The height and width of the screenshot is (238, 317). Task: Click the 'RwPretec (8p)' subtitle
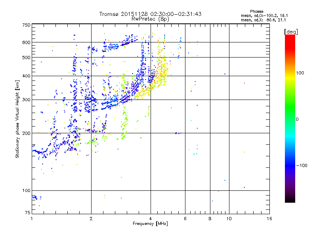pos(150,19)
